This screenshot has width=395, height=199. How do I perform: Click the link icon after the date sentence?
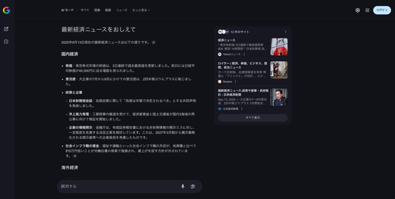(x=154, y=42)
